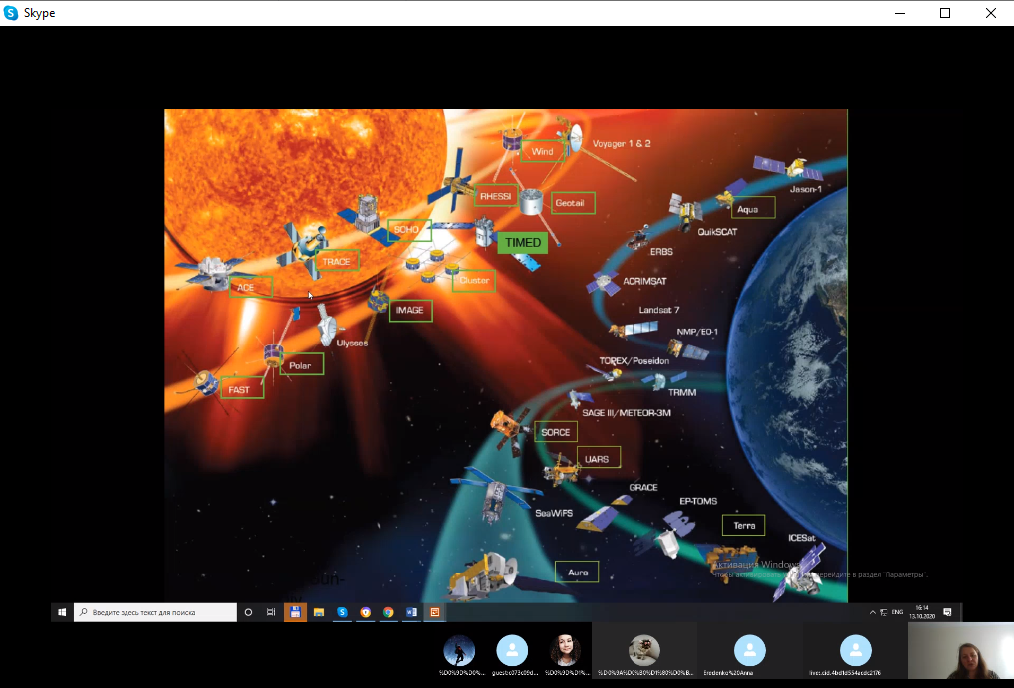Image resolution: width=1014 pixels, height=688 pixels.
Task: Click the SORCE label
Action: pos(556,432)
